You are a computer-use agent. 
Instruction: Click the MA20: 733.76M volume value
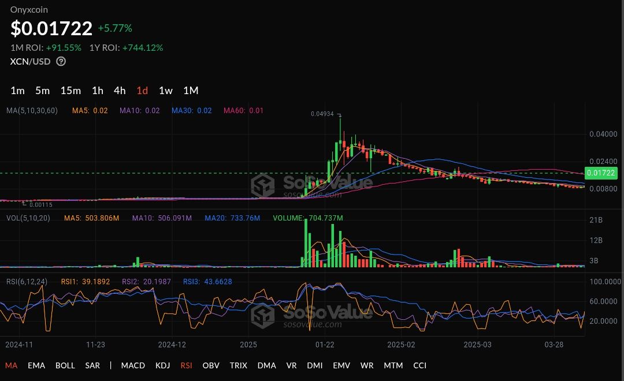(x=232, y=218)
